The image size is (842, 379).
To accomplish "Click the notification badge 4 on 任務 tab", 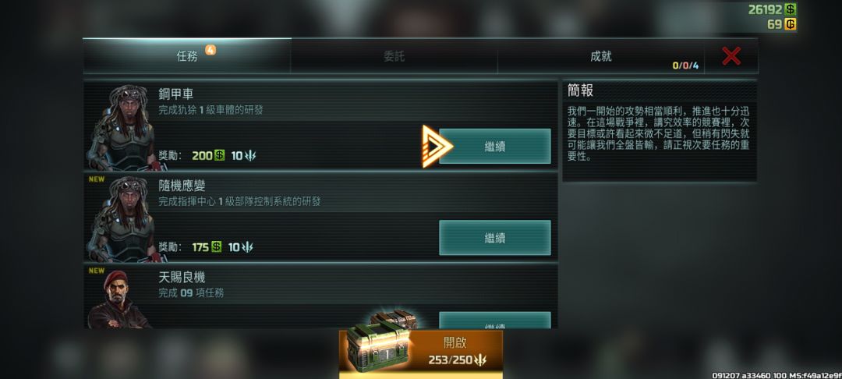I will (x=210, y=50).
